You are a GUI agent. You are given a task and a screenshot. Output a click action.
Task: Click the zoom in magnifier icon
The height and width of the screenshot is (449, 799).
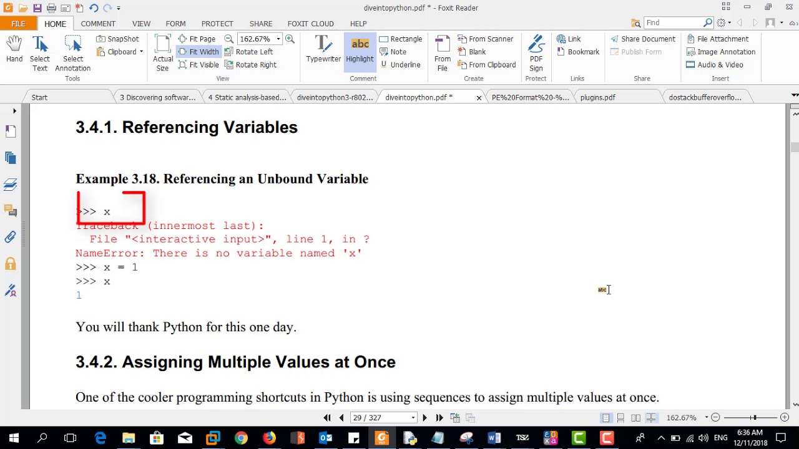pyautogui.click(x=290, y=39)
